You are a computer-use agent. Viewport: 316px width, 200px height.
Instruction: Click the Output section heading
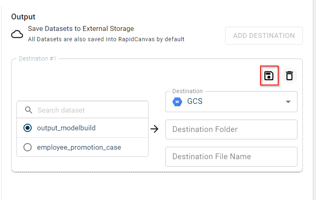tap(23, 17)
